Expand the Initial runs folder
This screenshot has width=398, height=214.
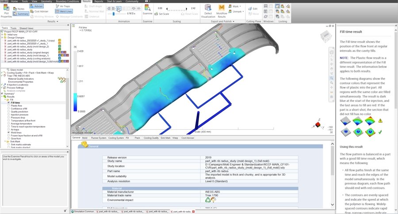(x=2, y=35)
